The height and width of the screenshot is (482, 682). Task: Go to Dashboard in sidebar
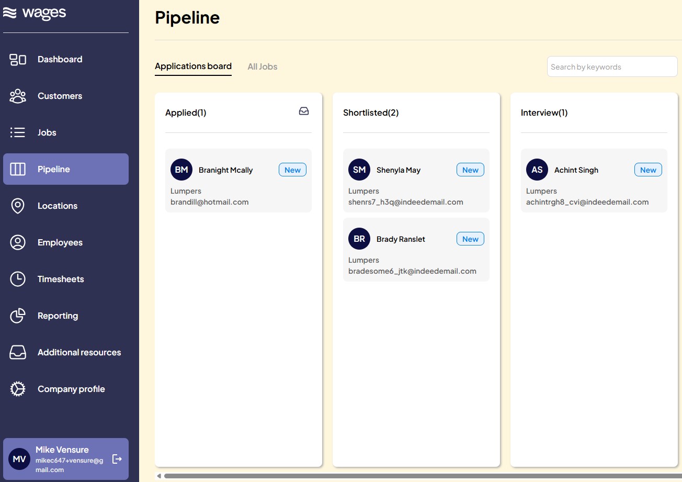66,60
